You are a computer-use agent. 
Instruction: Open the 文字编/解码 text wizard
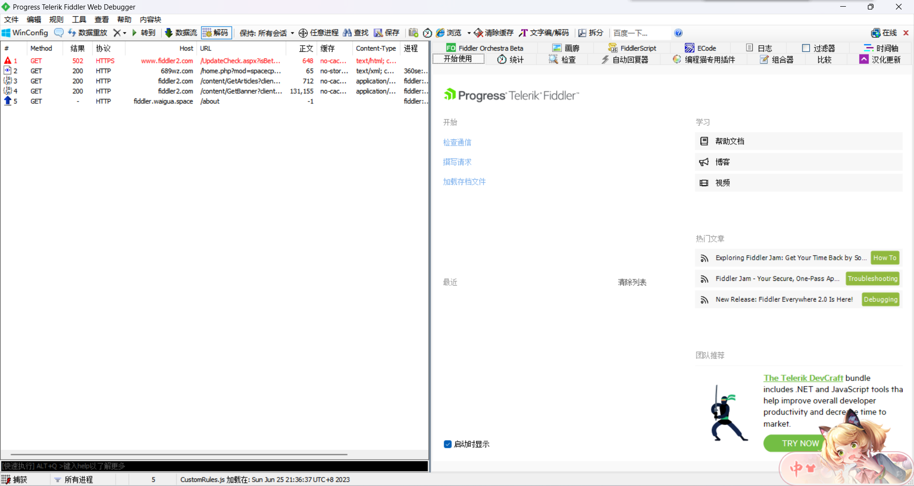pyautogui.click(x=544, y=33)
